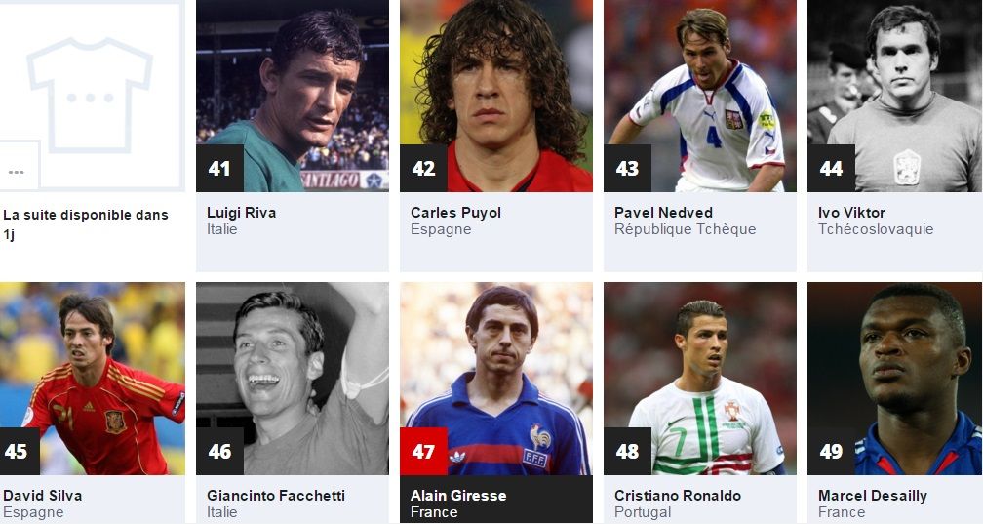Image resolution: width=983 pixels, height=524 pixels.
Task: Select the red number 47 badge
Action: point(424,451)
